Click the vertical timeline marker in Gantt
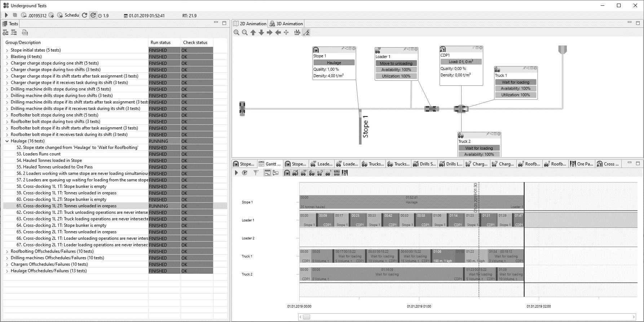 pos(524,240)
